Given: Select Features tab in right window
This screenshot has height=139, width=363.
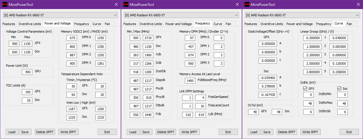Looking at the screenshot, I should pos(251,24).
